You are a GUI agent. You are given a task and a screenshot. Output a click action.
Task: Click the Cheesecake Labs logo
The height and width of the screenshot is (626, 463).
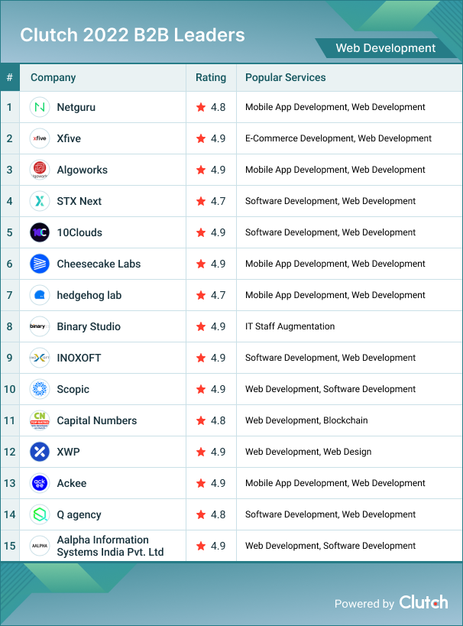40,264
